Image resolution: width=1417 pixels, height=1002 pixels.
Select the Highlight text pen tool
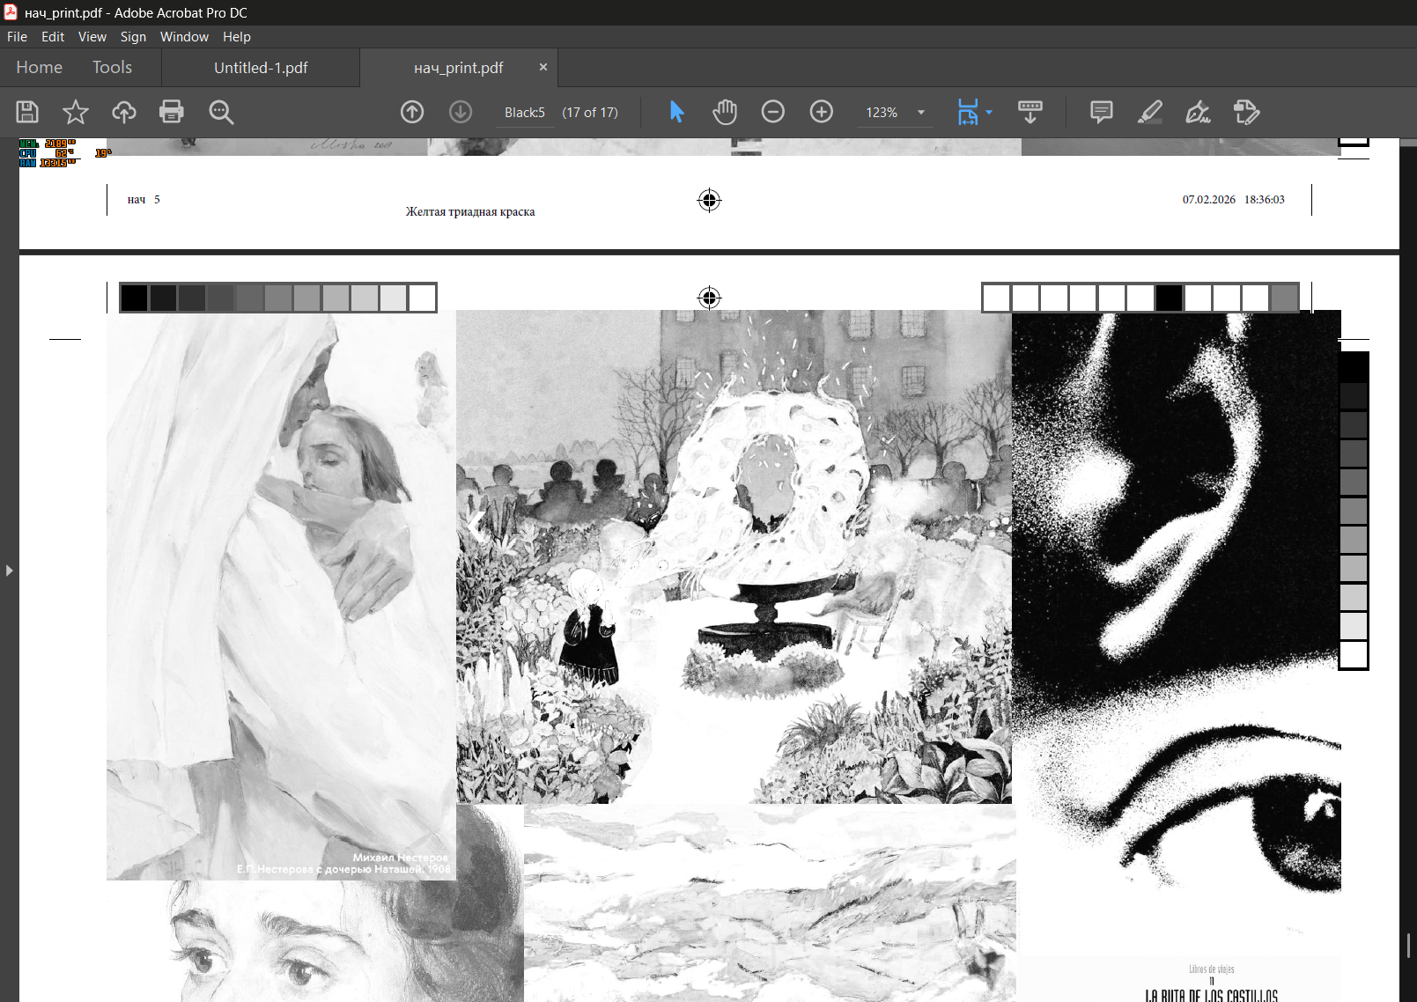(1150, 112)
